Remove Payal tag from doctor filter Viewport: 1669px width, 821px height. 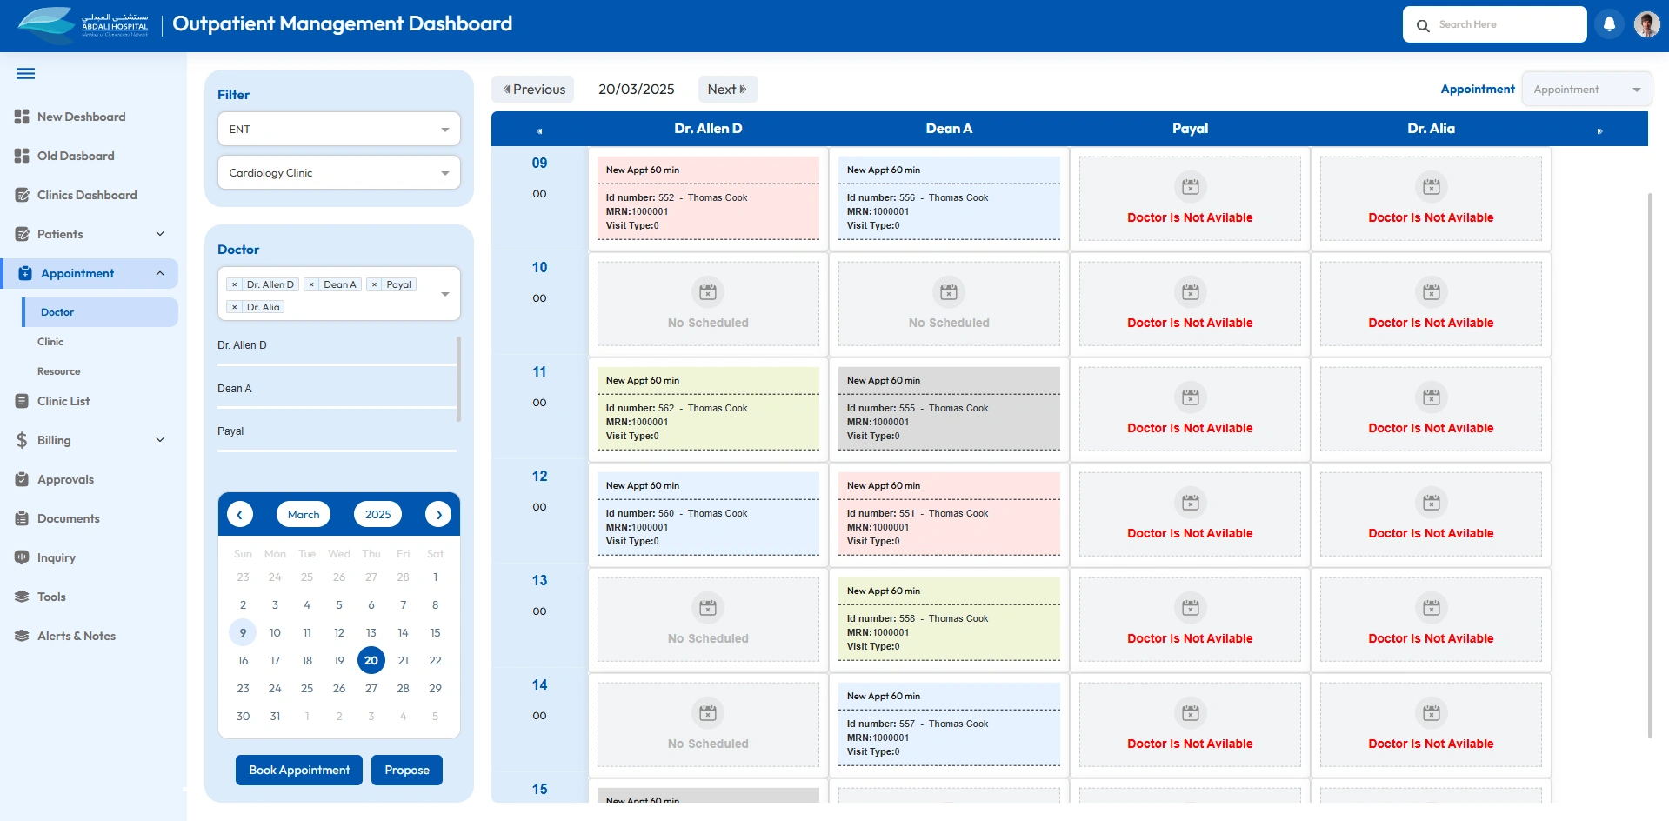374,284
